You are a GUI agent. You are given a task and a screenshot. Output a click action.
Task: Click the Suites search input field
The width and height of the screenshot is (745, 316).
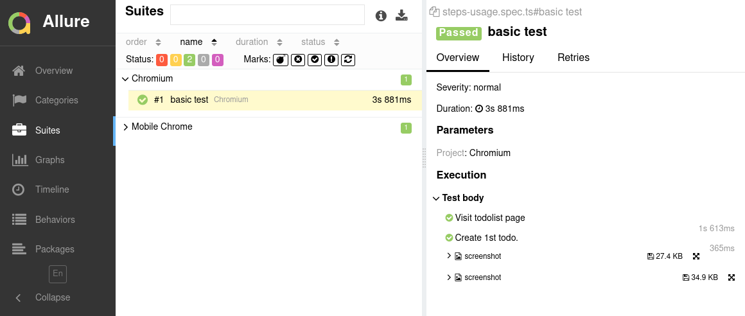click(267, 15)
